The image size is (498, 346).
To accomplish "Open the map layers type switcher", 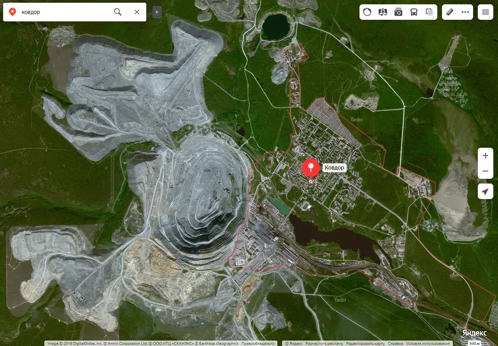I will (429, 12).
